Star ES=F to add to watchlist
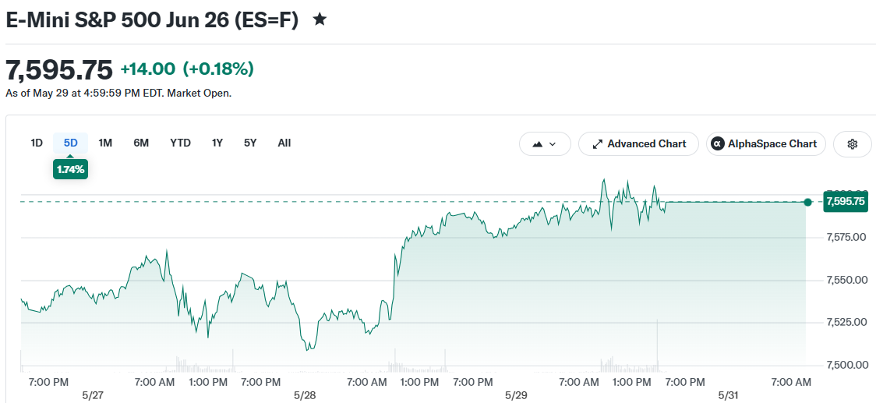This screenshot has height=403, width=876. click(x=319, y=20)
